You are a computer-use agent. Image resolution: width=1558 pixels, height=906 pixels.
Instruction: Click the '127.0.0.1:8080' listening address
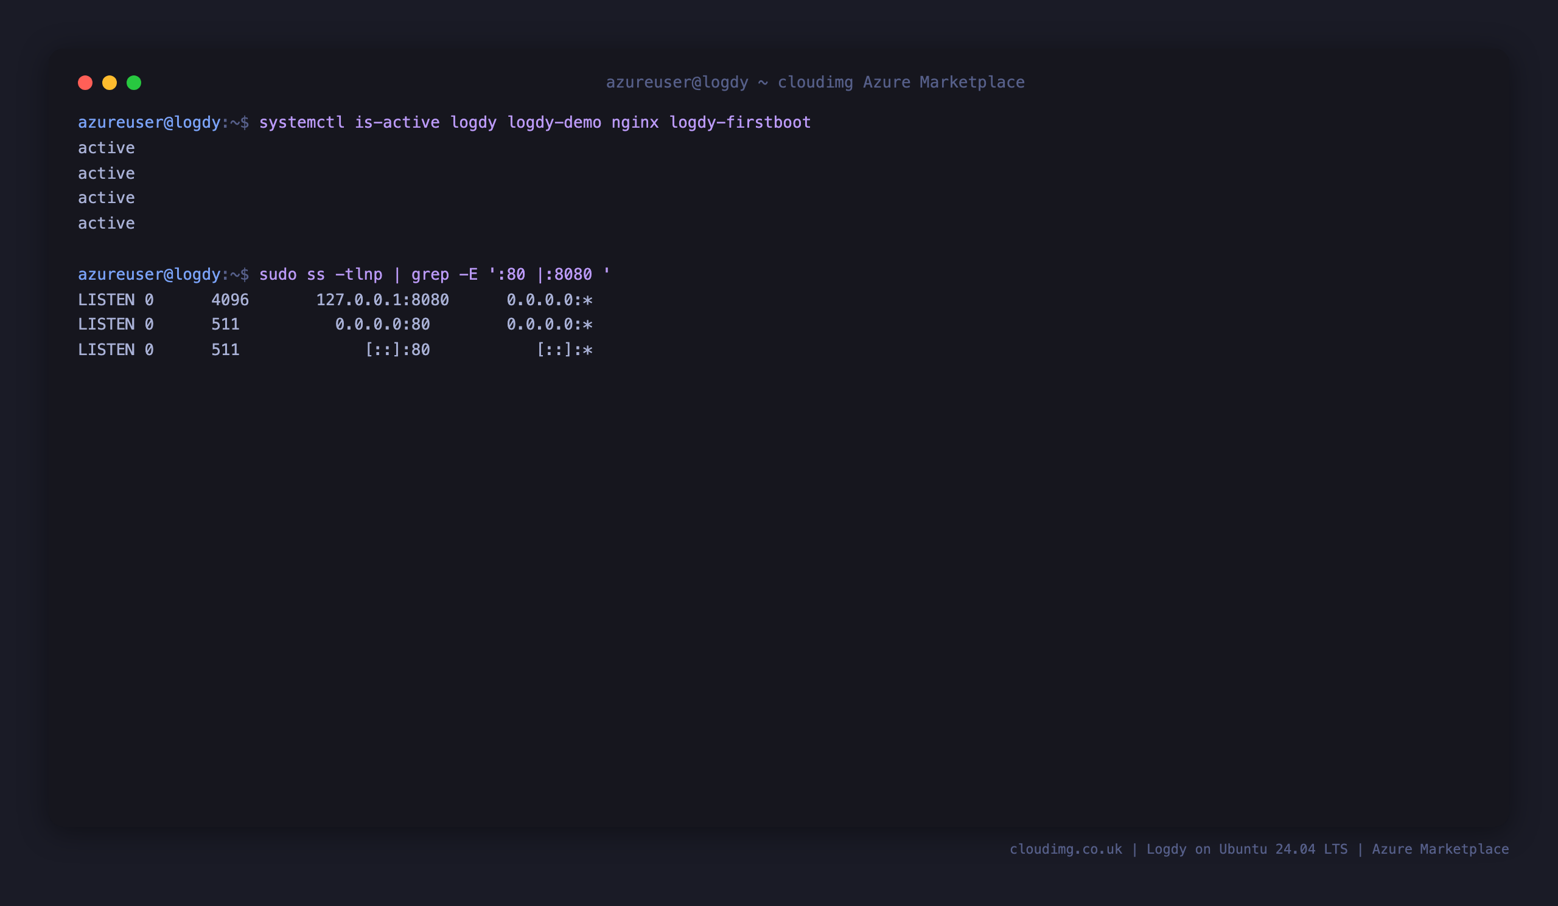(x=383, y=300)
